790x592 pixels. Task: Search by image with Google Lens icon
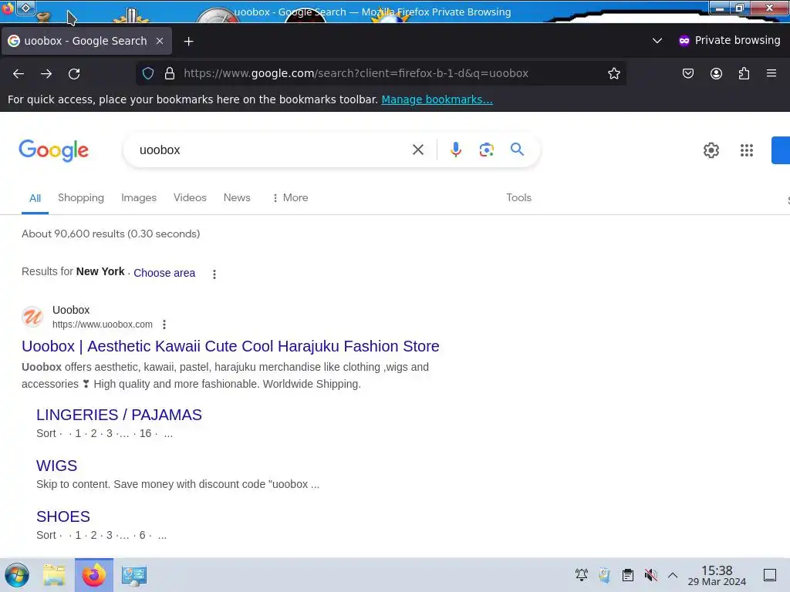coord(486,150)
